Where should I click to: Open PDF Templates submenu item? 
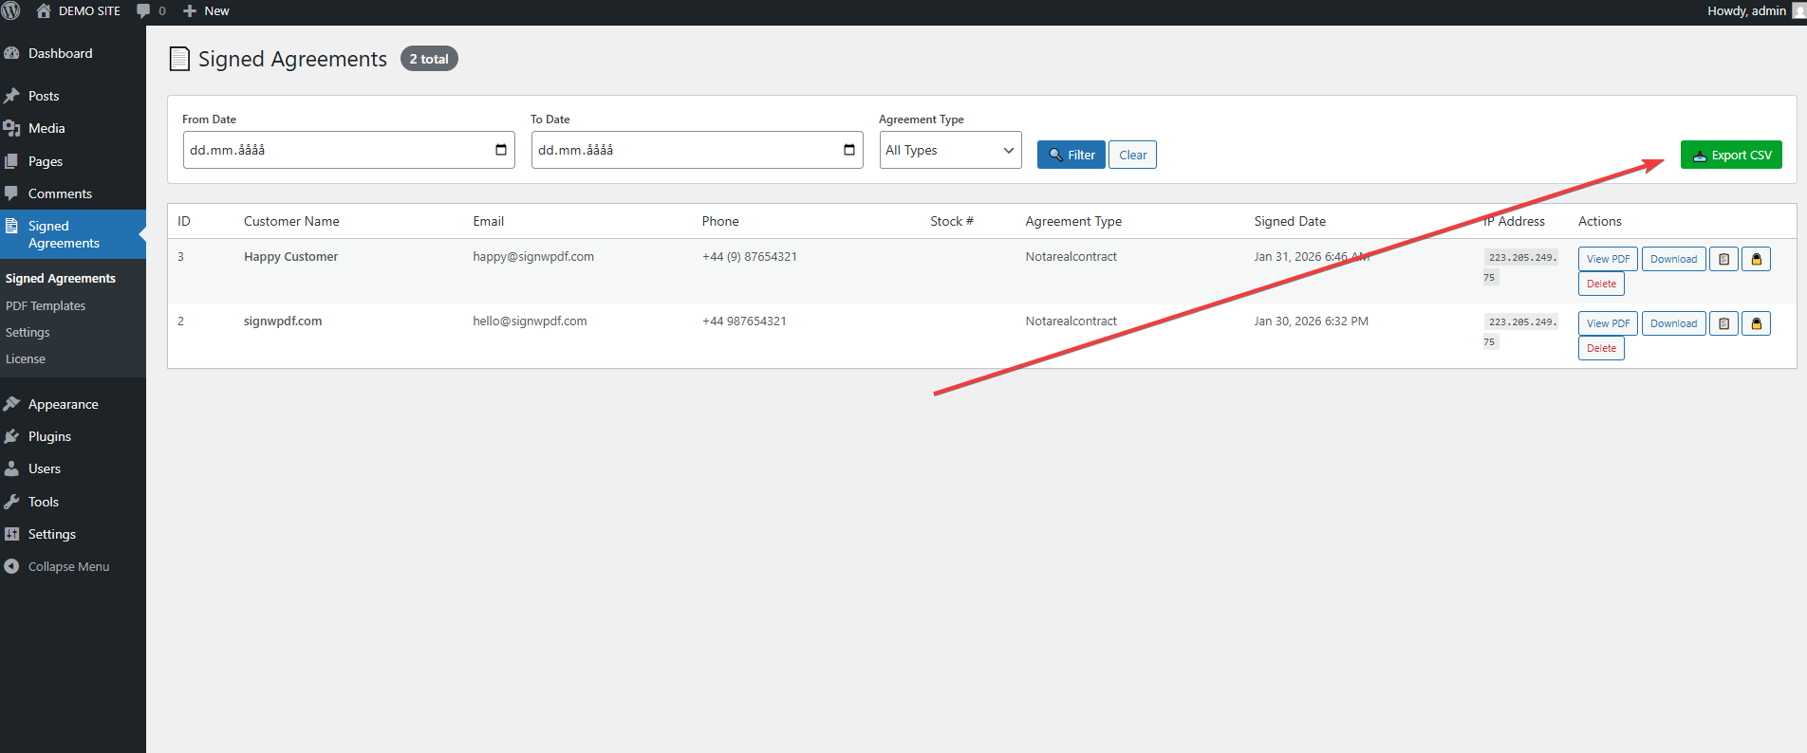click(46, 305)
